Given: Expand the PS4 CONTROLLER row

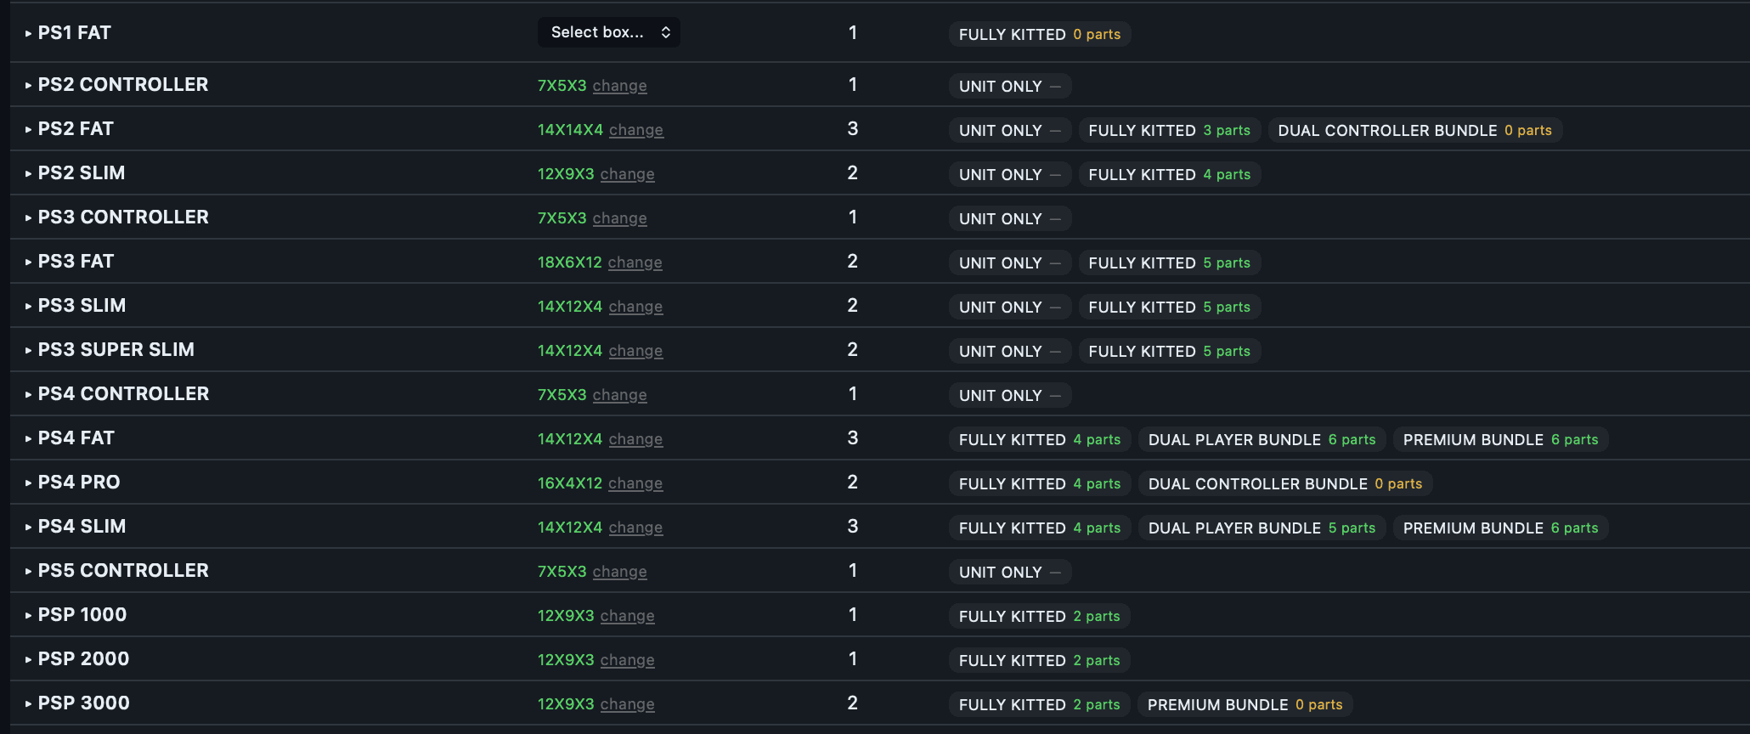Looking at the screenshot, I should tap(29, 394).
